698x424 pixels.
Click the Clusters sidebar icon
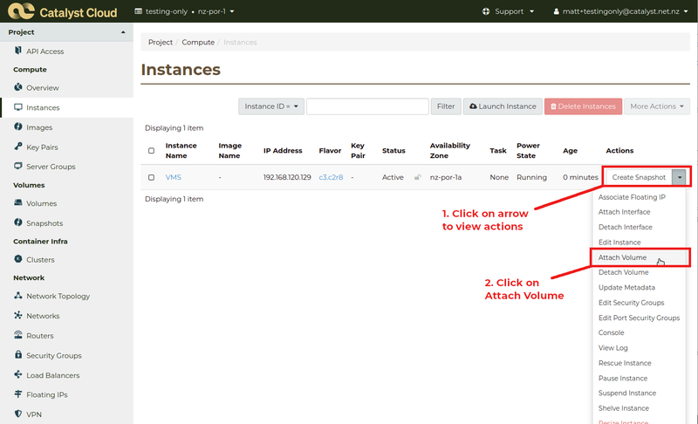tap(17, 259)
